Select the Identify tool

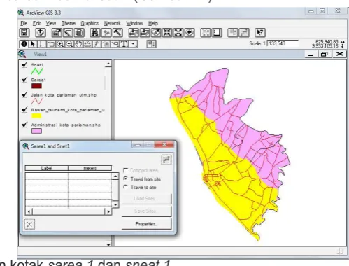point(24,44)
